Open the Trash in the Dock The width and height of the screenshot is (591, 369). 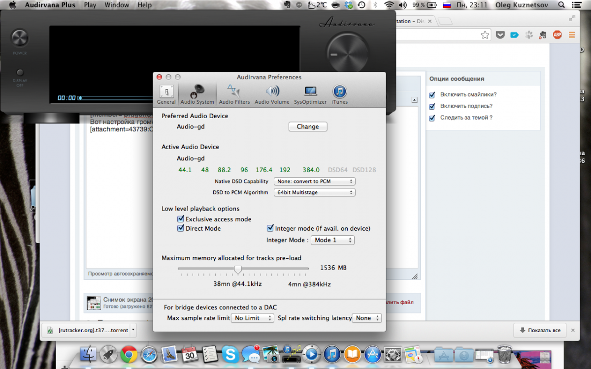point(504,354)
